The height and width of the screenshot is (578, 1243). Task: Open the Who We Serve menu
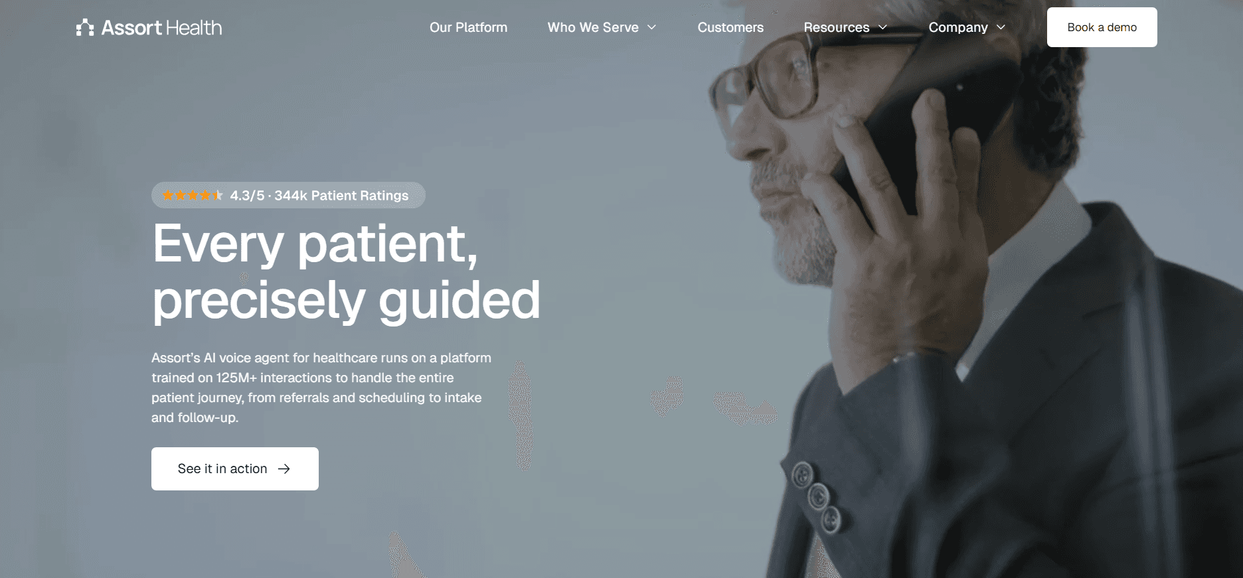593,27
